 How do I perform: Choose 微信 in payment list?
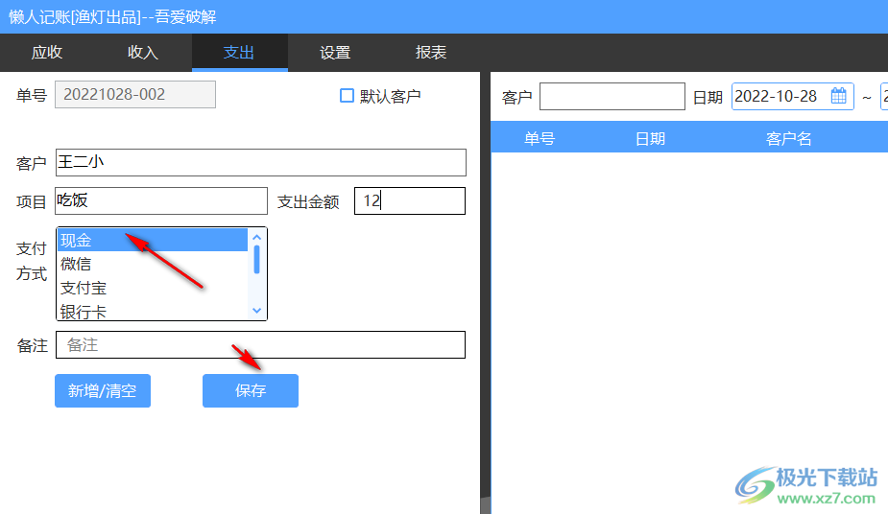click(153, 264)
